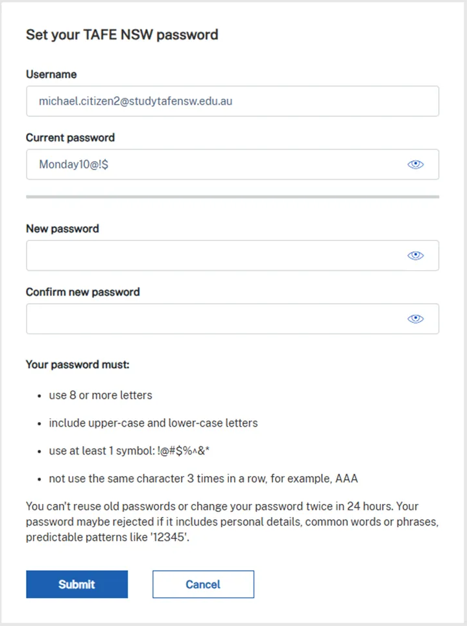Show the Confirm new password text

click(x=415, y=319)
